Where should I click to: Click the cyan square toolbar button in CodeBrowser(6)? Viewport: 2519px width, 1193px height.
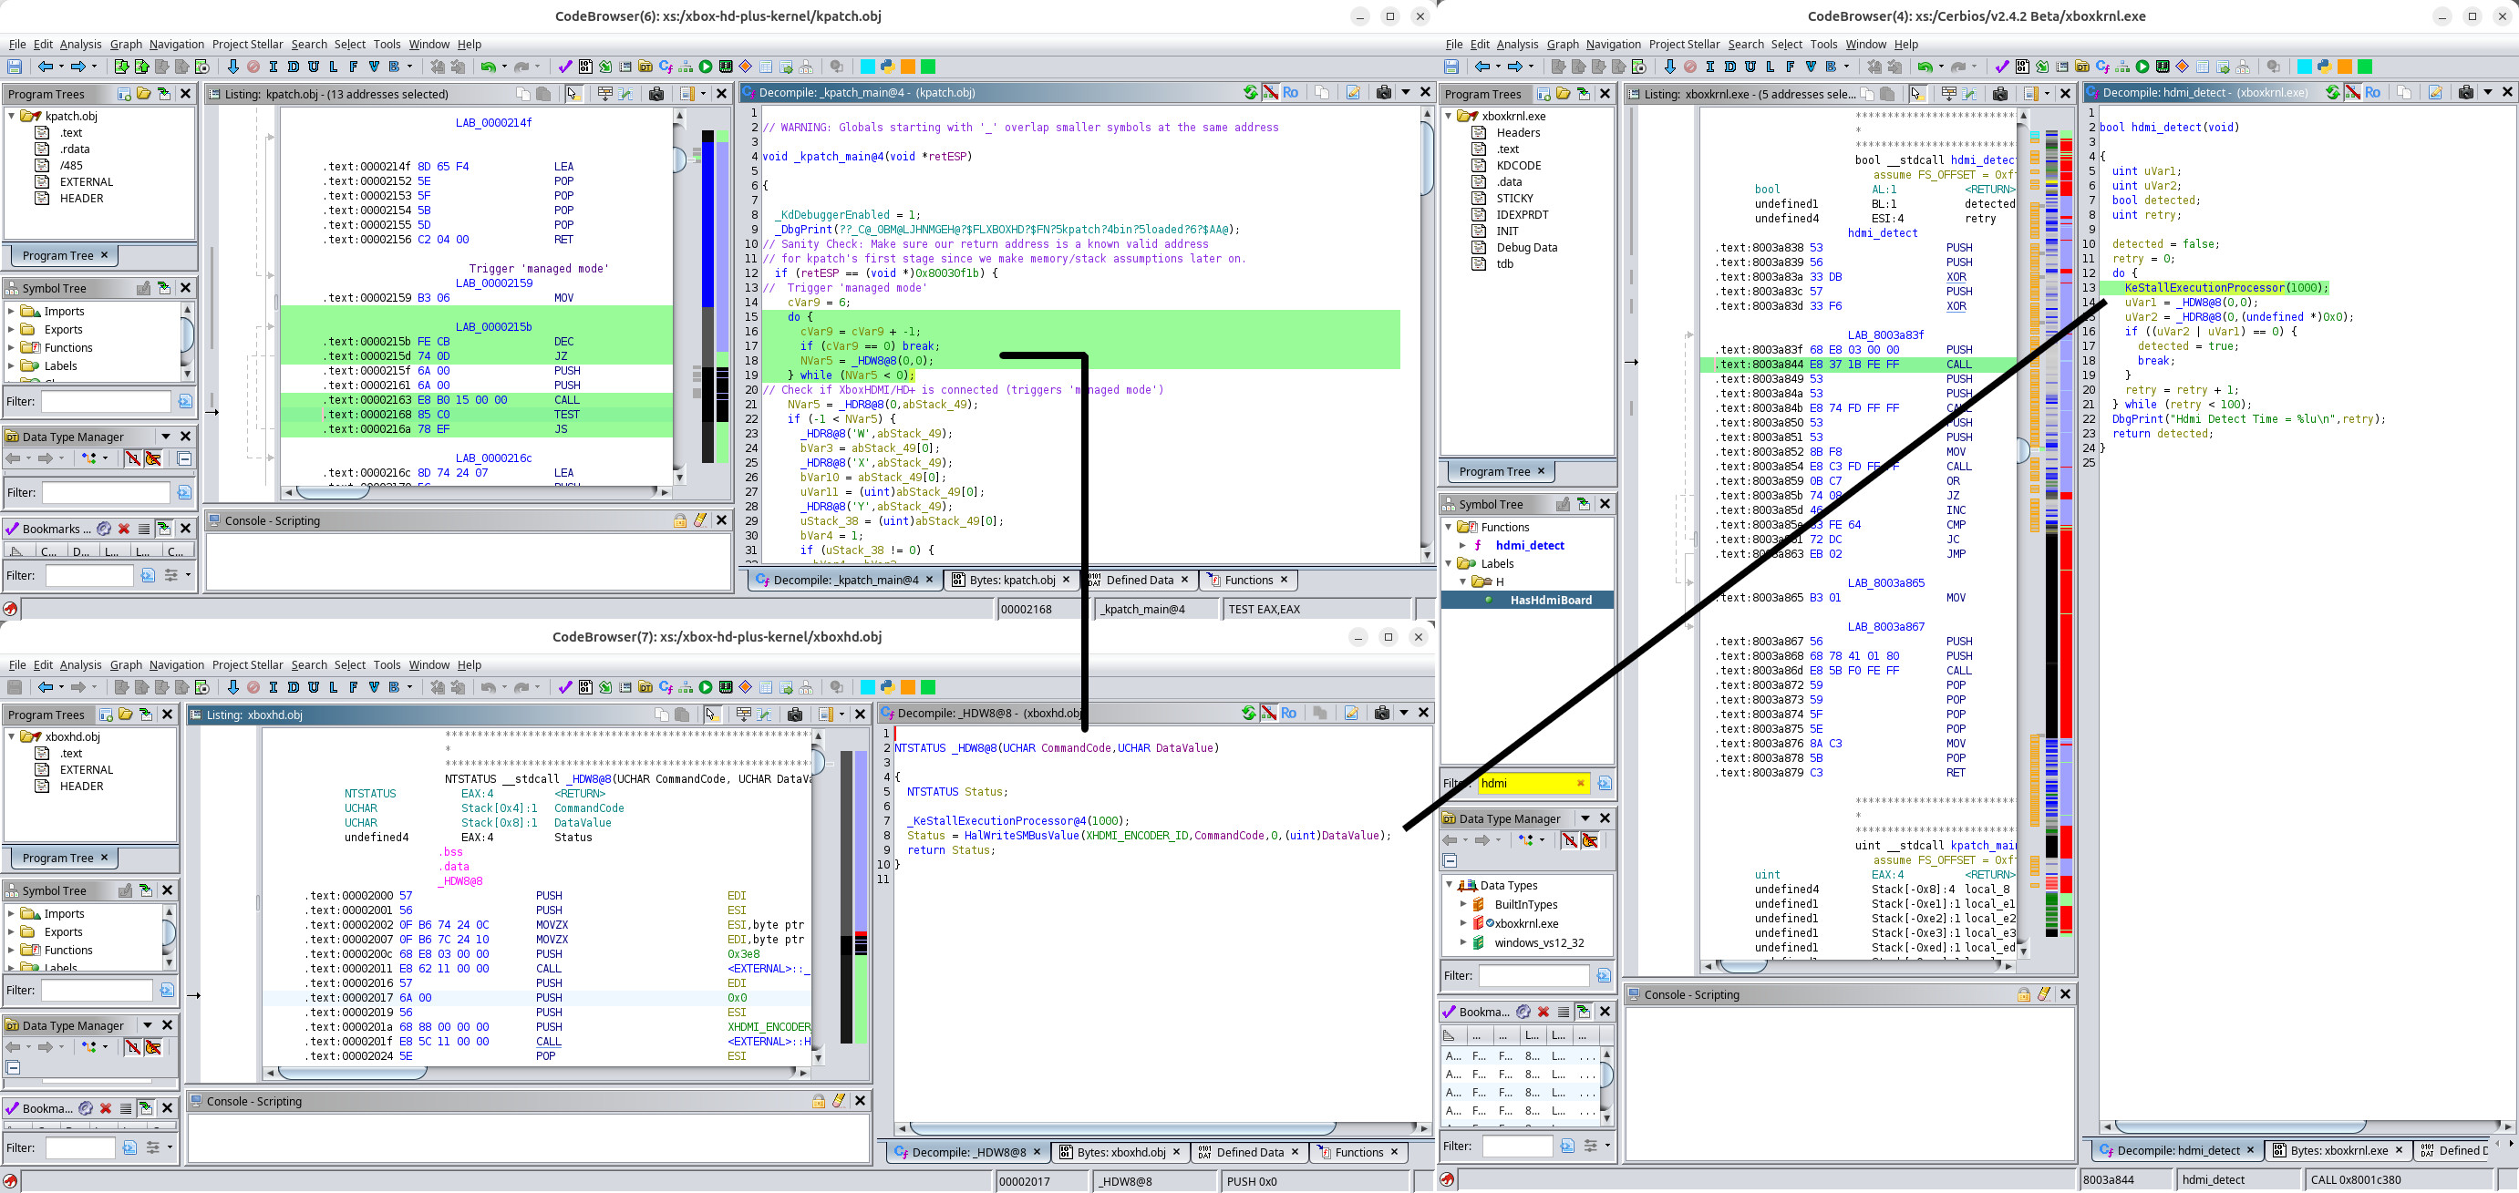coord(867,67)
